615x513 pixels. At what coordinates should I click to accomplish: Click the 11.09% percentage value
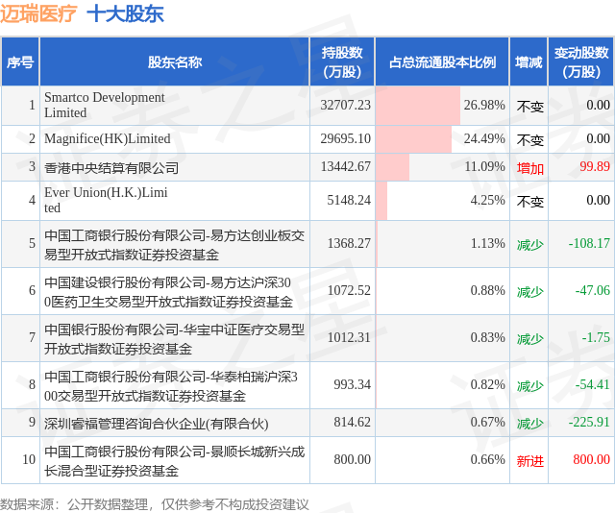484,166
